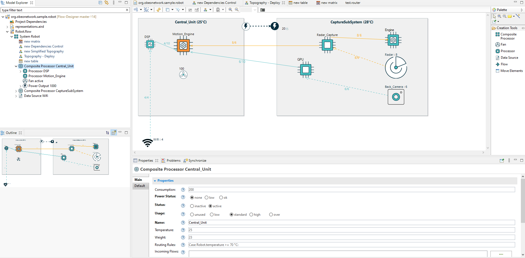Viewport: 525px width, 258px height.
Task: Click the Radar sensor node in diagram
Action: [396, 68]
